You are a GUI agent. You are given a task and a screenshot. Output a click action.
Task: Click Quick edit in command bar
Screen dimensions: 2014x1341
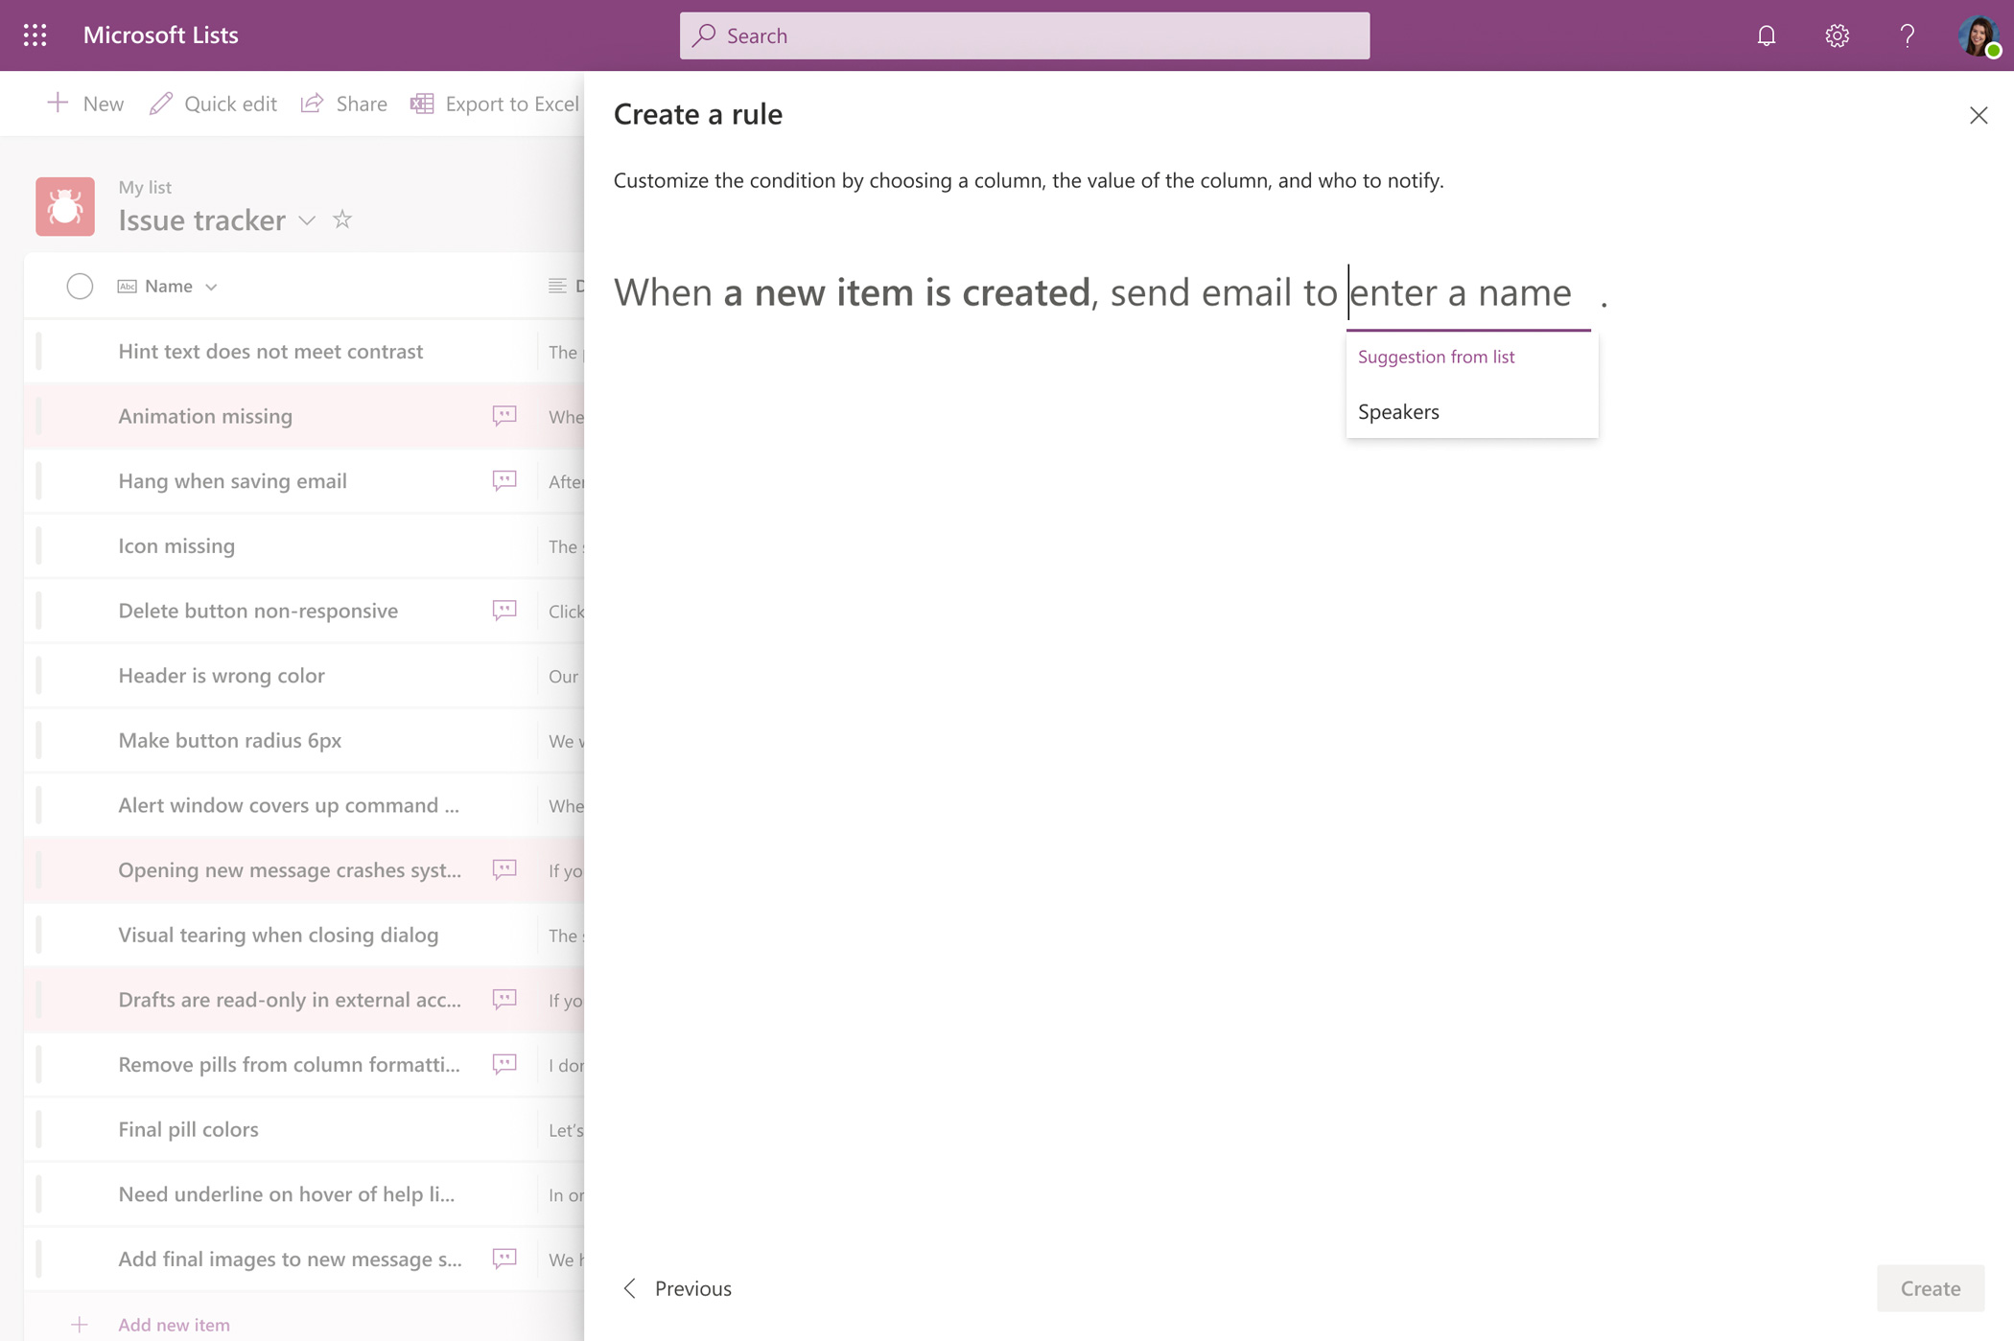click(213, 104)
